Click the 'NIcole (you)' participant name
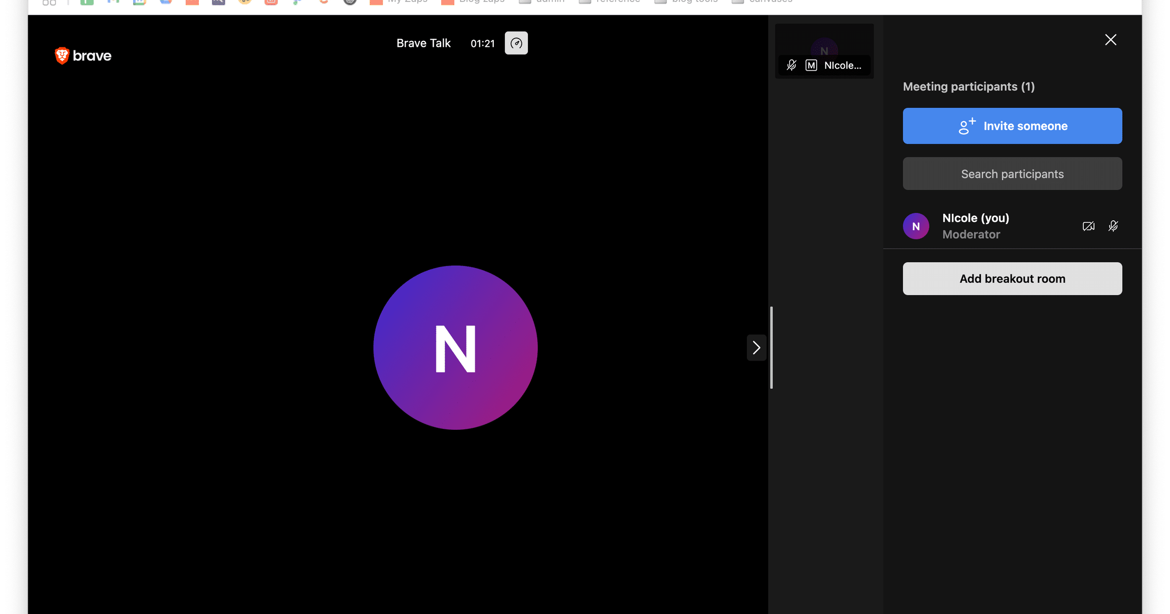This screenshot has width=1170, height=614. click(976, 218)
